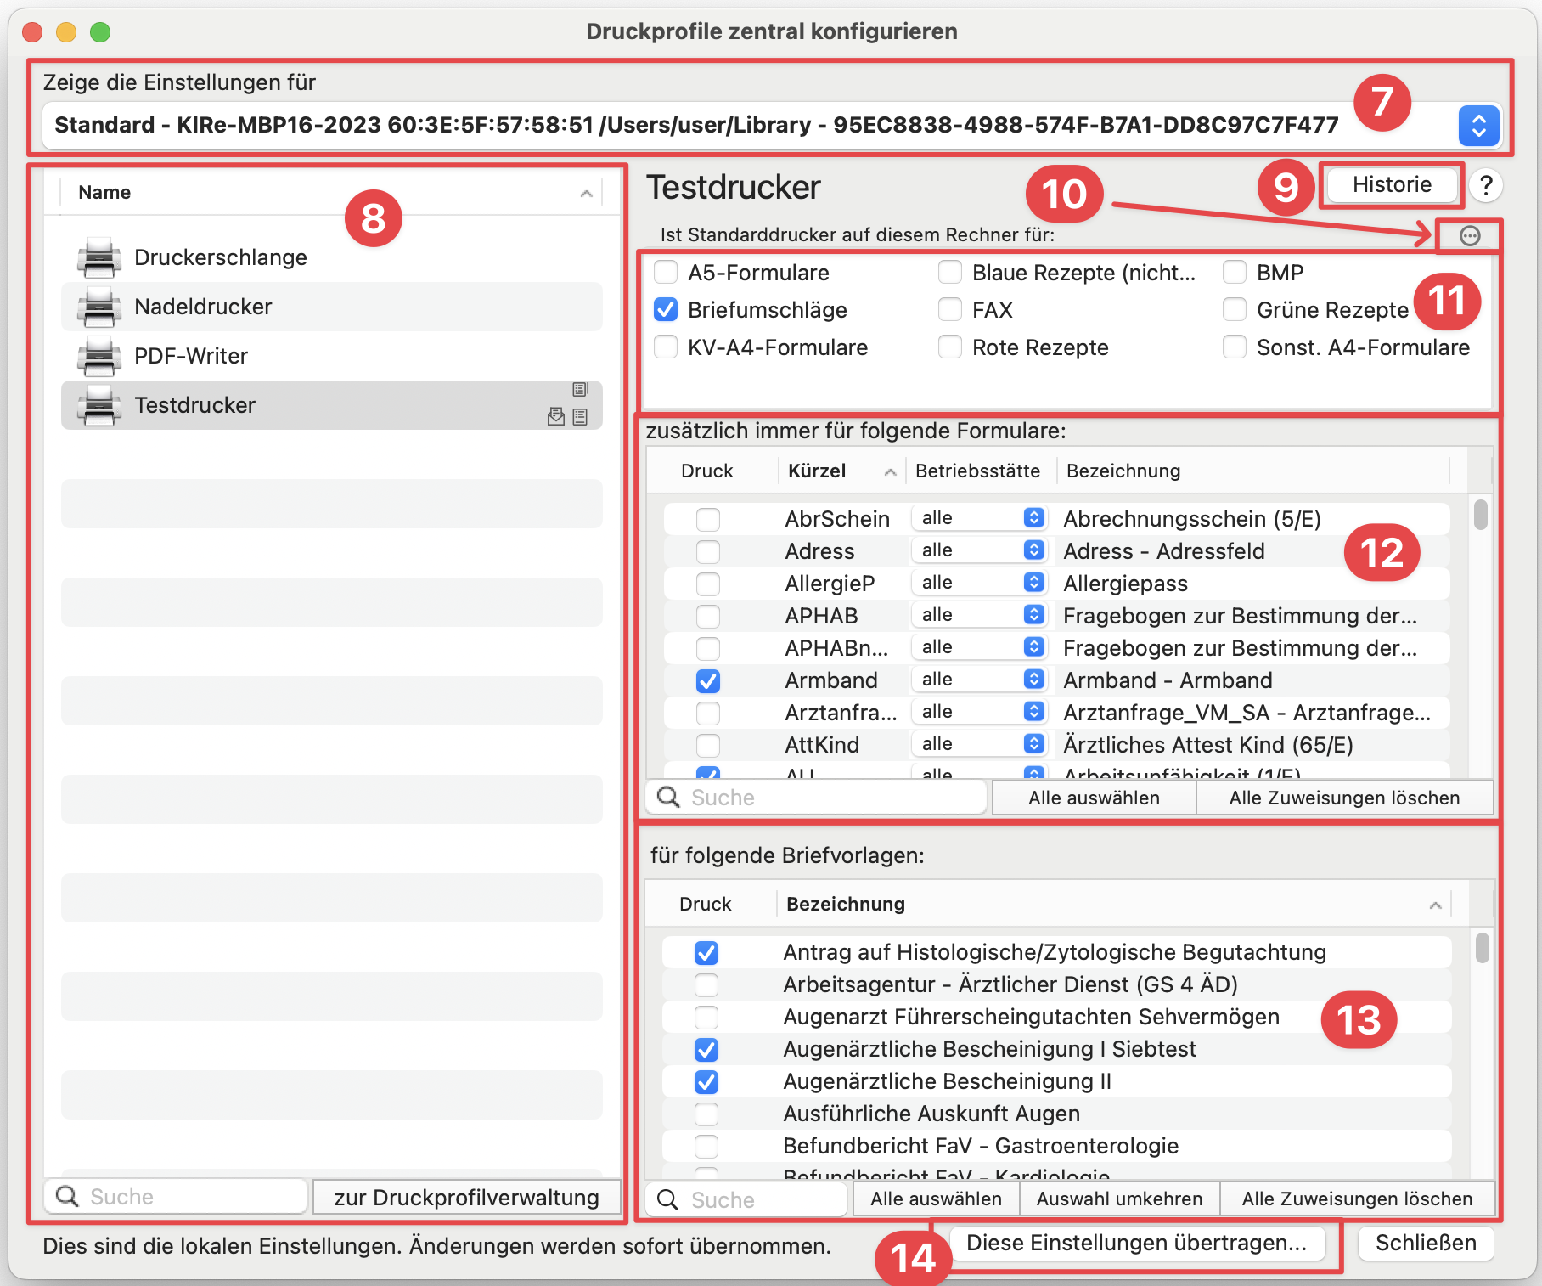Click the form list icon on the Testdrucker row
Screen dimensions: 1542x1286
[x=581, y=417]
